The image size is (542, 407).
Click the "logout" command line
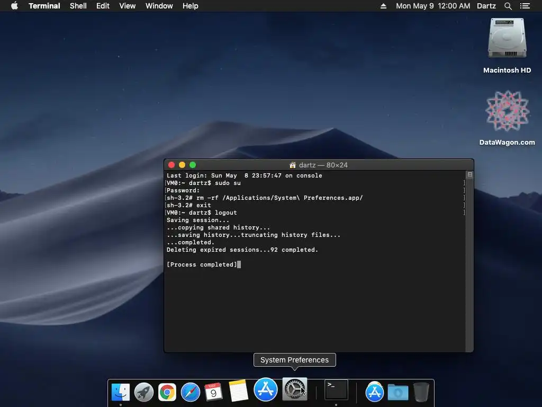(202, 213)
